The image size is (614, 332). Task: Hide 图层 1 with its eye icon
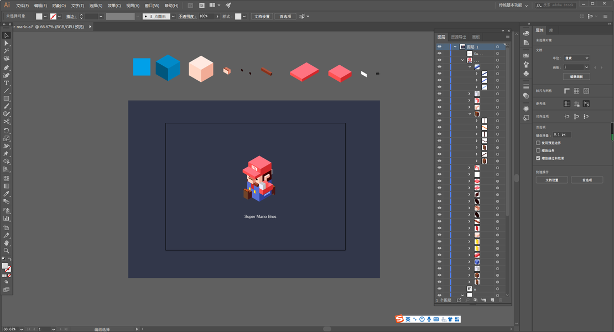tap(439, 46)
